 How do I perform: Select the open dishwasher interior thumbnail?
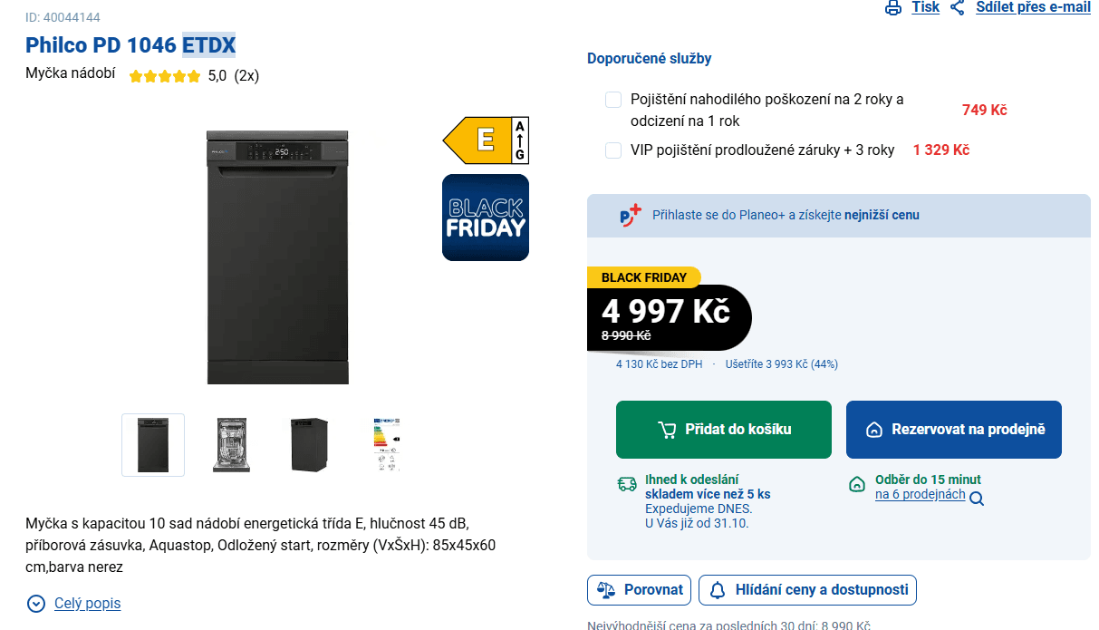point(231,445)
